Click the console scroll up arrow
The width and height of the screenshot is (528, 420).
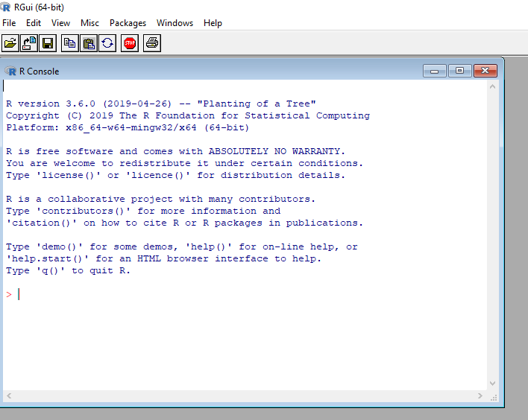tap(492, 86)
